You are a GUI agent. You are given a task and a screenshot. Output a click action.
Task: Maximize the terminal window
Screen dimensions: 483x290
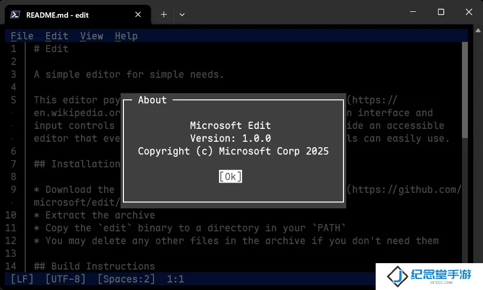441,12
